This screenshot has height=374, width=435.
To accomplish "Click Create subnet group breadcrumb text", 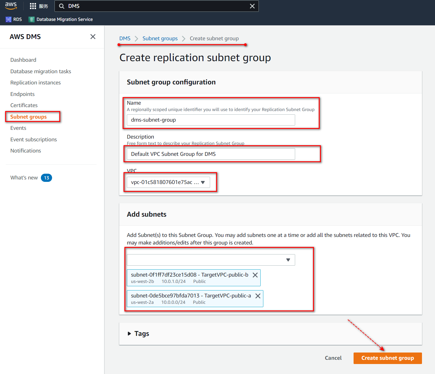I will point(214,38).
